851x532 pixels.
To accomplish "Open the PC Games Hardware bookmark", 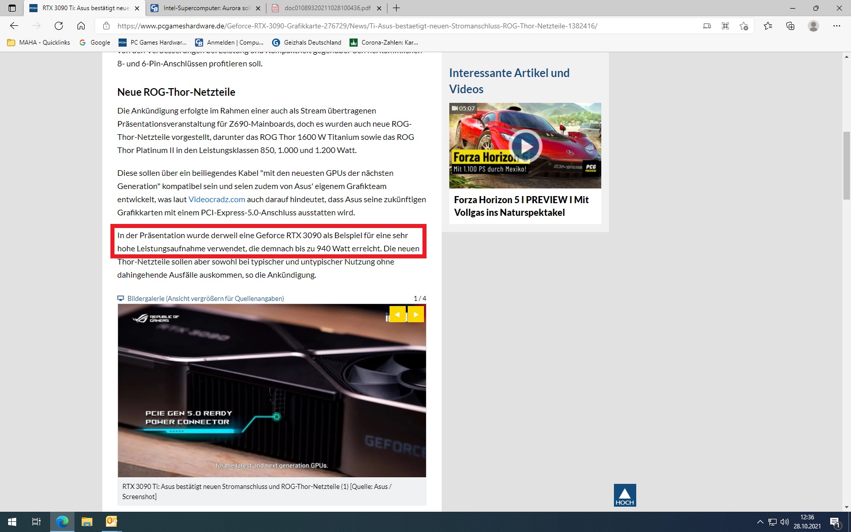I will (x=153, y=43).
